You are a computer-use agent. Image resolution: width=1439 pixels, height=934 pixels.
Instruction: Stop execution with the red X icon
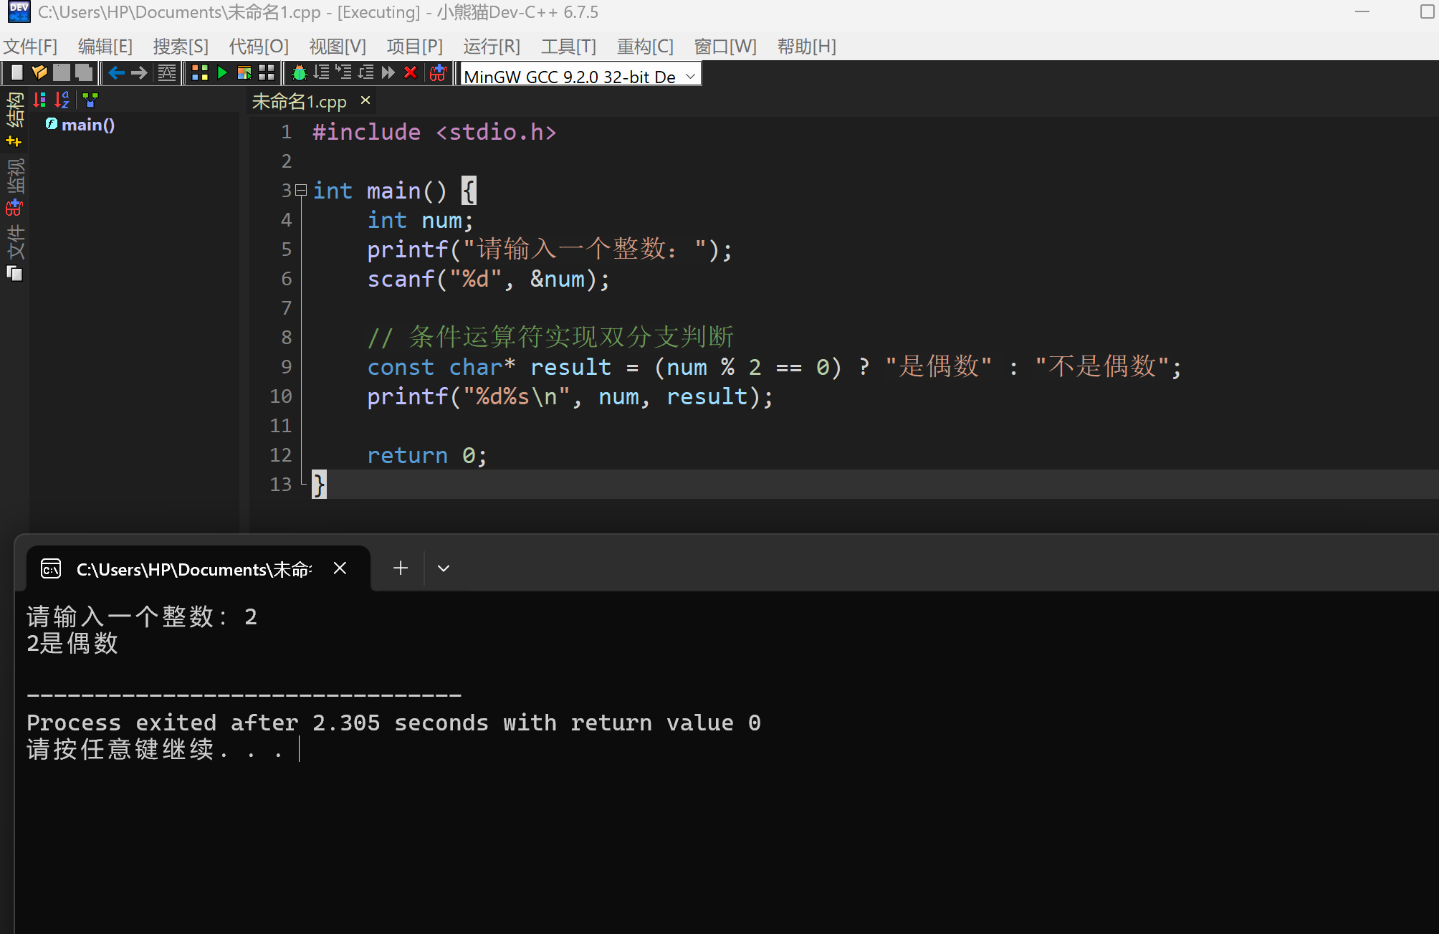click(x=411, y=72)
